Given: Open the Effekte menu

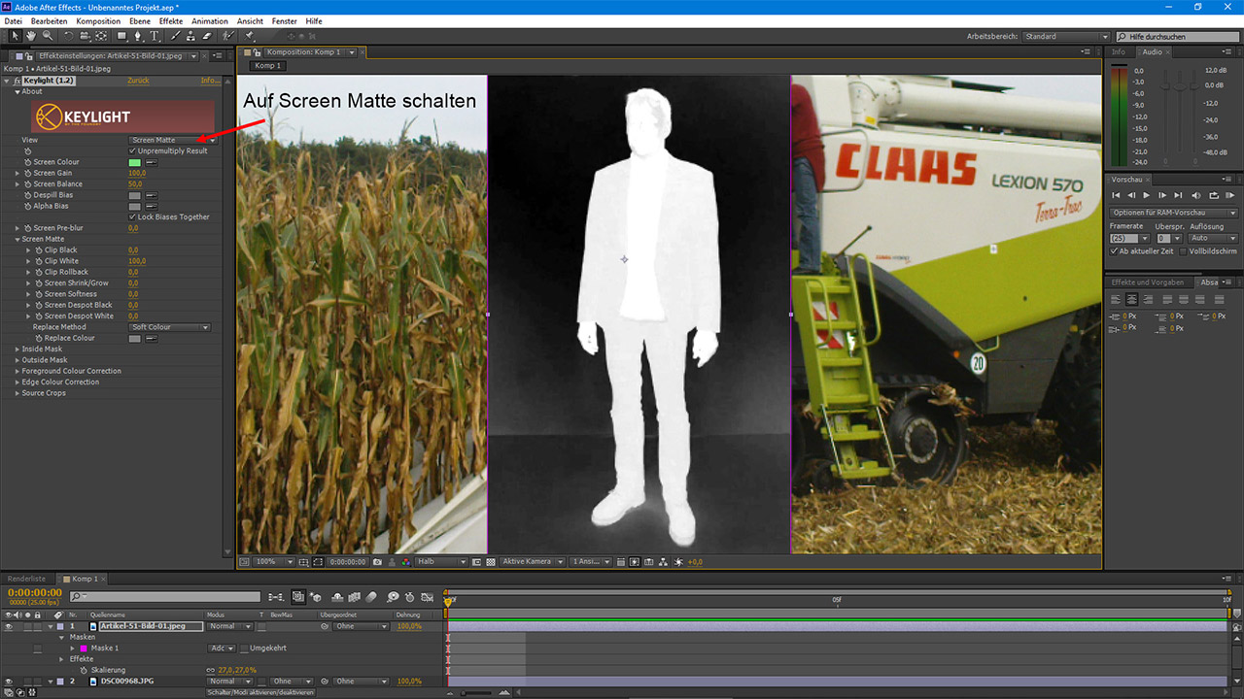Looking at the screenshot, I should (171, 20).
